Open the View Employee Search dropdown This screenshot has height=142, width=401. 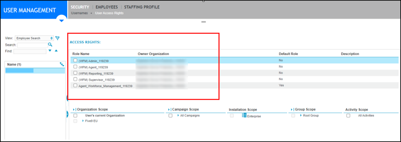(x=34, y=38)
